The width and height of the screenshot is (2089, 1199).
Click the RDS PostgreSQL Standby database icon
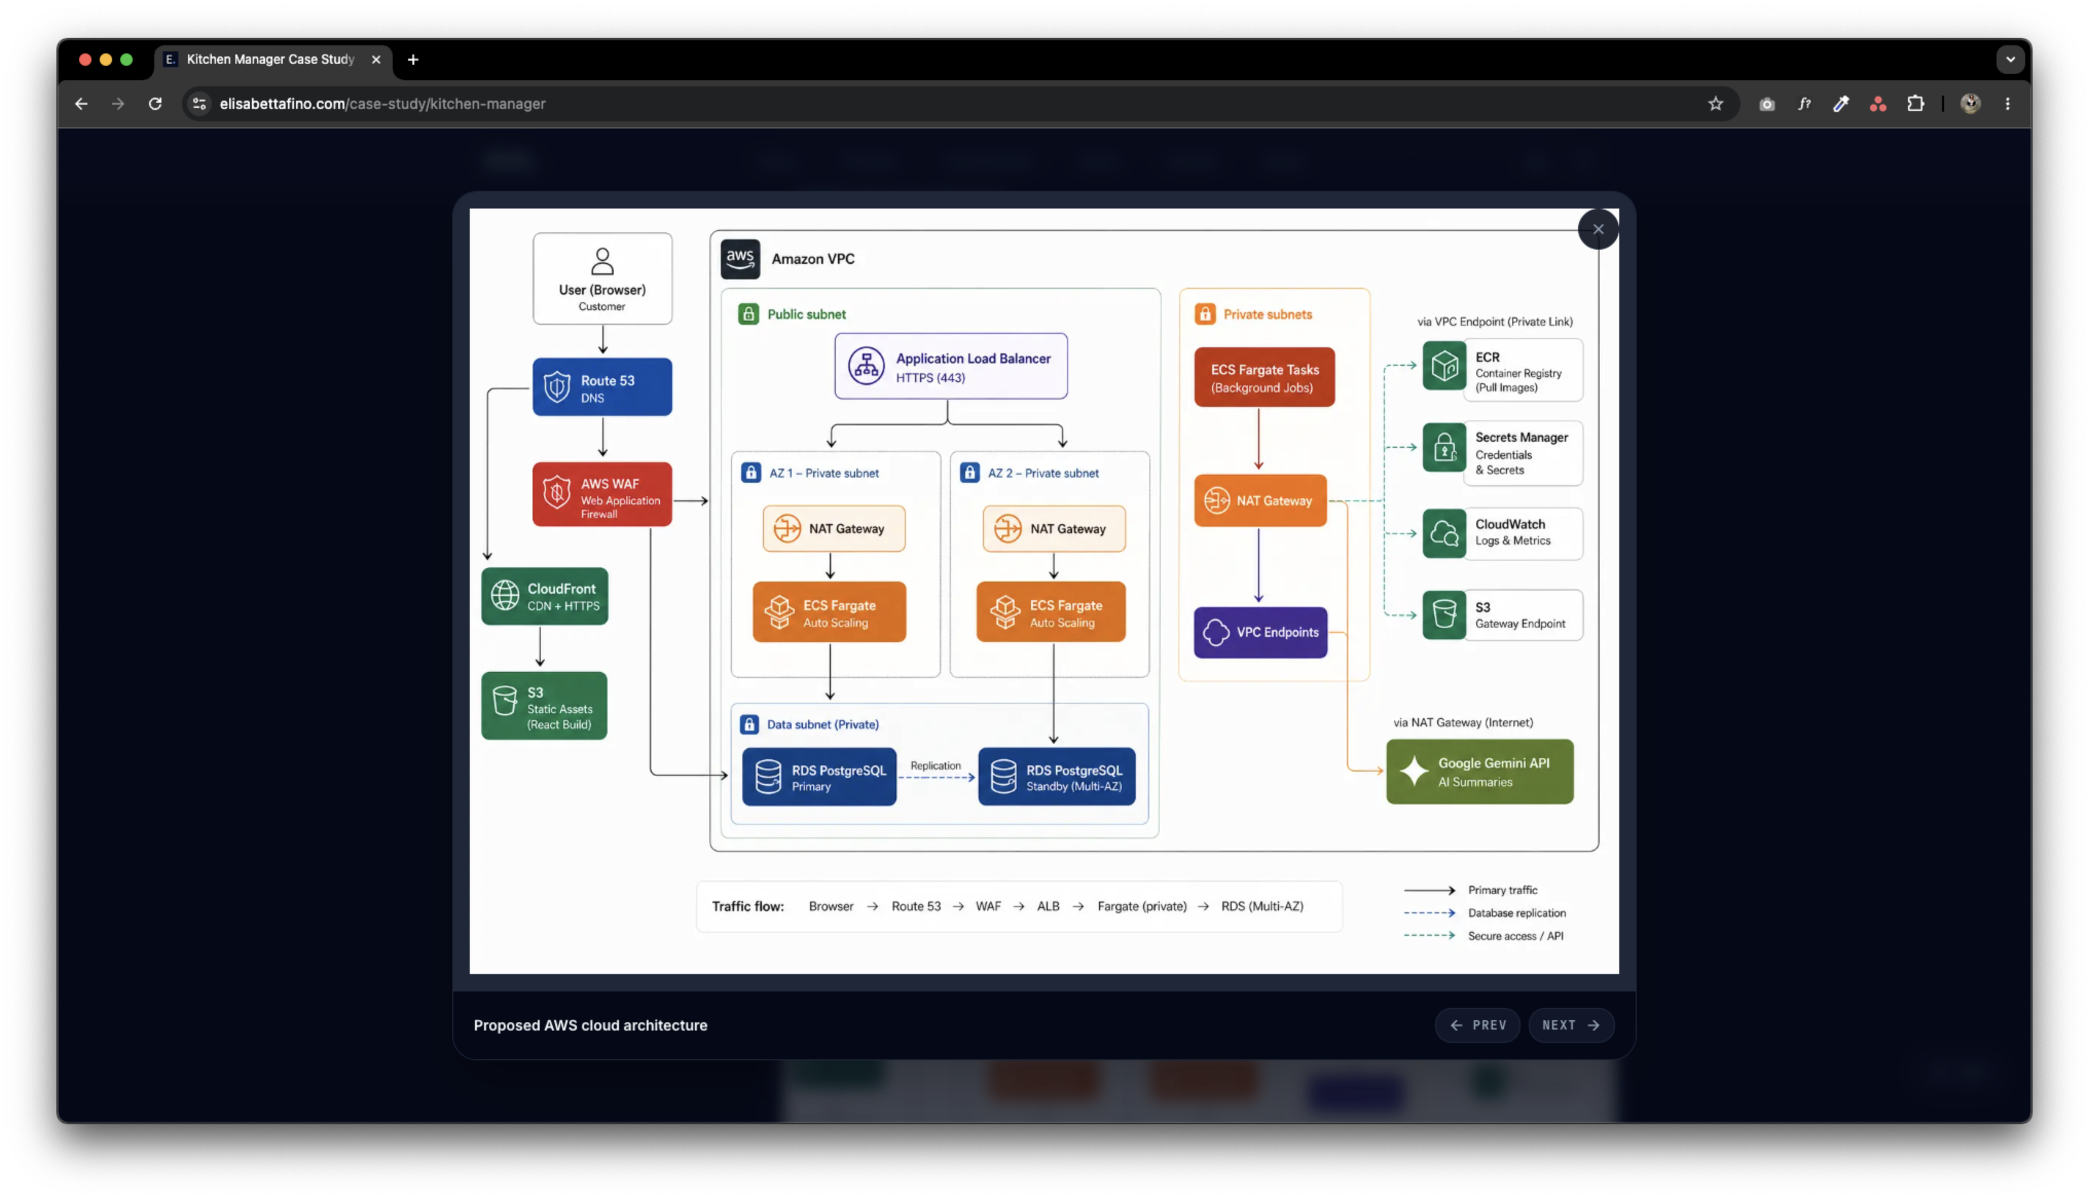(x=1002, y=777)
